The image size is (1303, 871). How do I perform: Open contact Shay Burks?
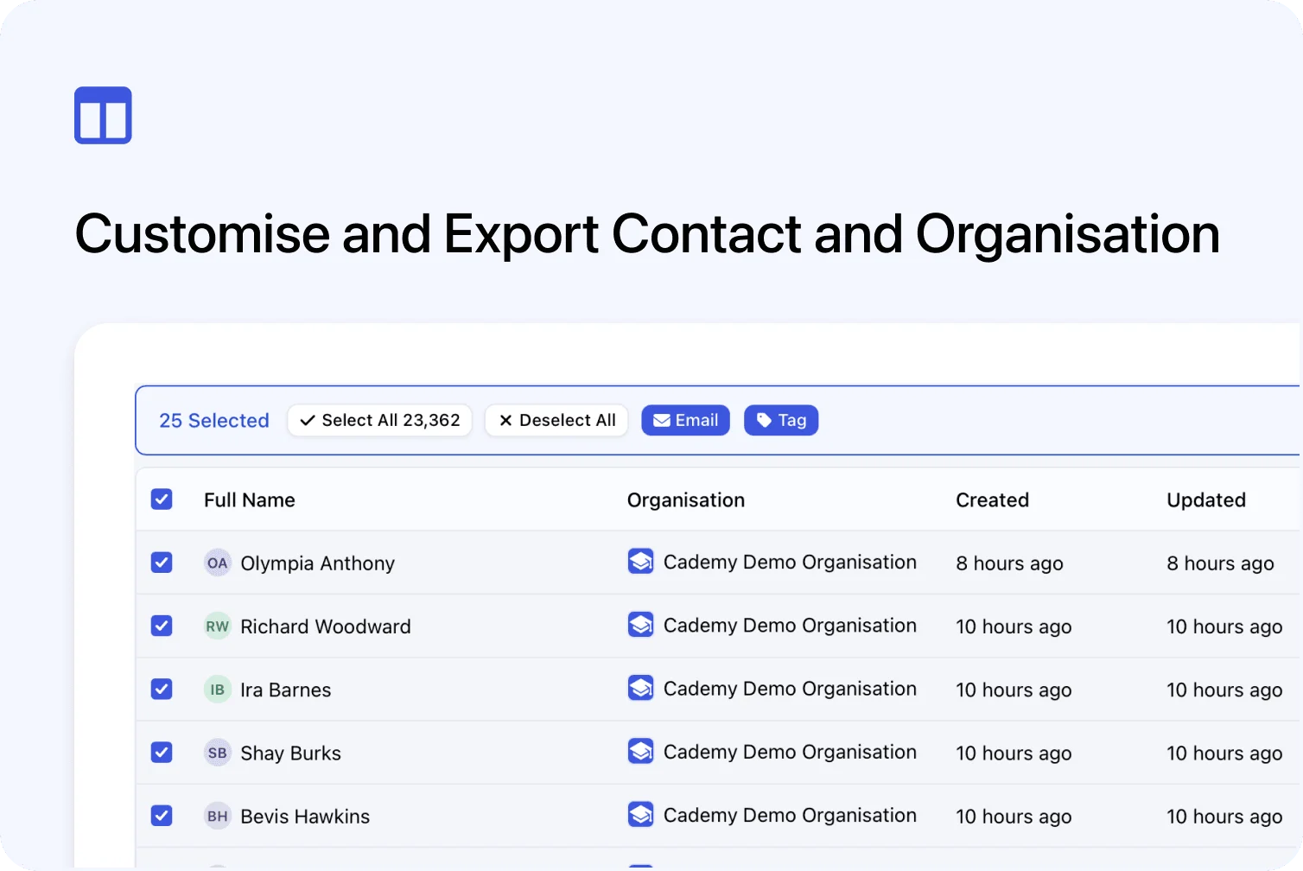(290, 753)
